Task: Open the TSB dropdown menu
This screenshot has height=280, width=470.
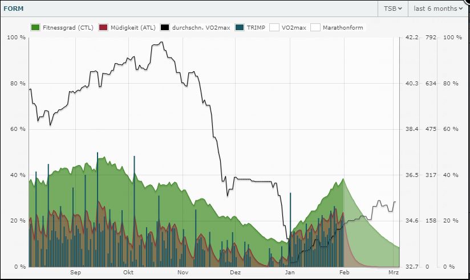Action: (x=394, y=9)
